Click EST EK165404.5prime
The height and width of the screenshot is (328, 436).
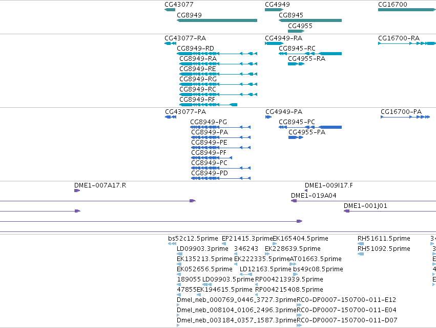pyautogui.click(x=275, y=244)
